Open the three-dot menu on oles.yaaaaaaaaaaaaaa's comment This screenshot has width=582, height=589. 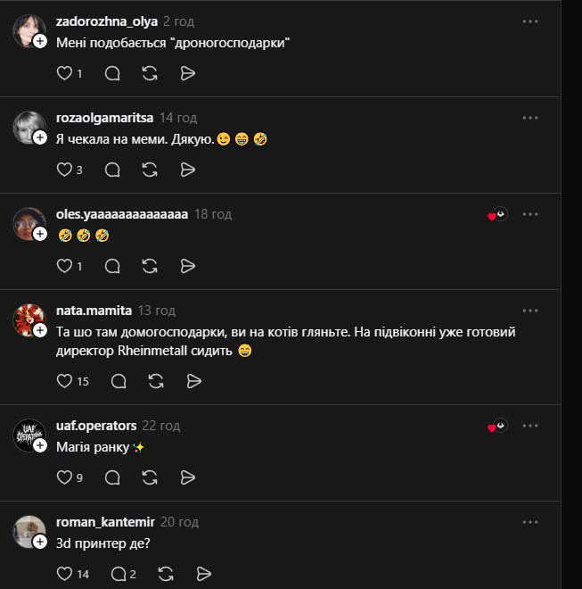coord(530,214)
